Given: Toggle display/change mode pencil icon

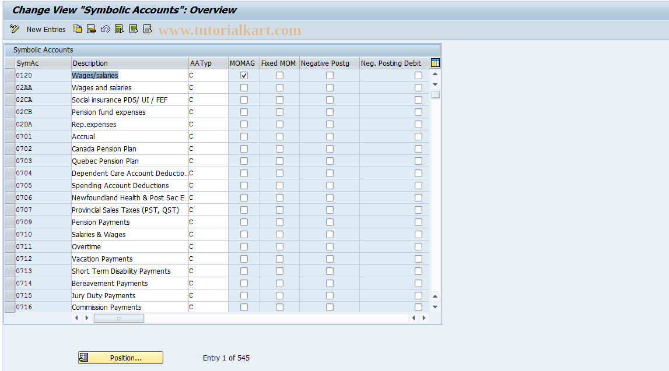Looking at the screenshot, I should (15, 29).
